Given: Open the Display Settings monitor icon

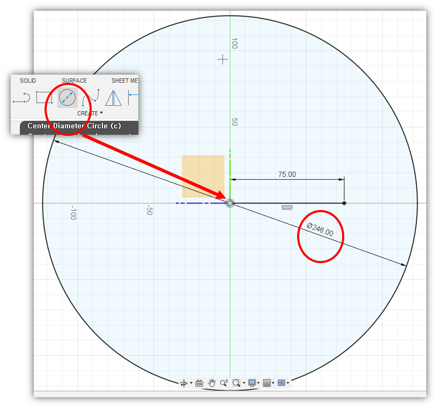Looking at the screenshot, I should tap(252, 383).
